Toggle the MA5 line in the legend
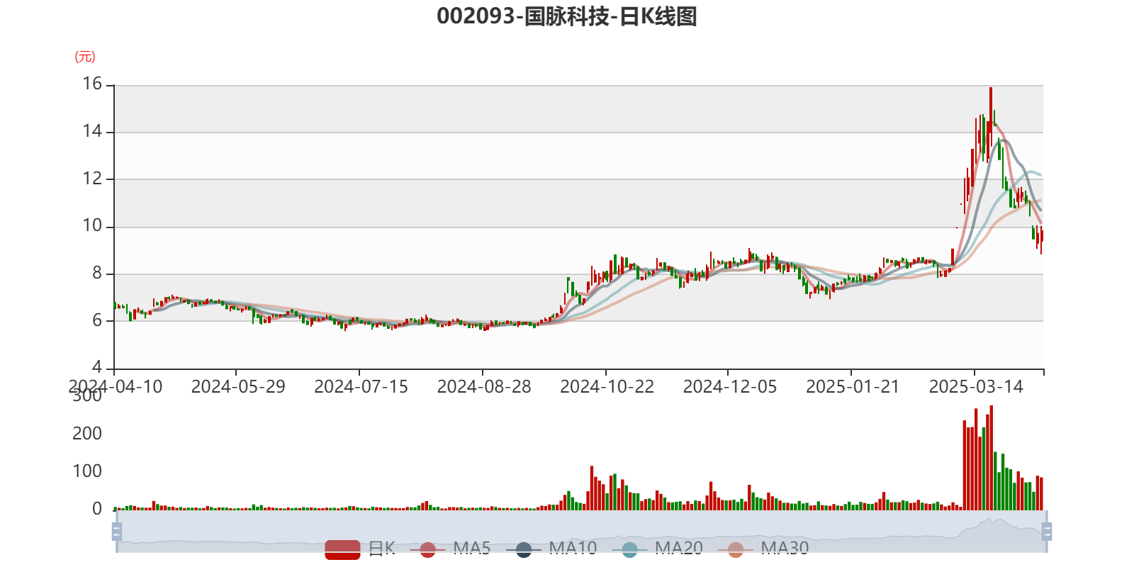This screenshot has height=567, width=1134. point(450,549)
